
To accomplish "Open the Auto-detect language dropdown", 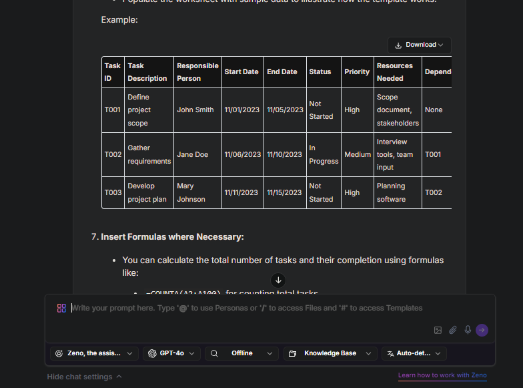I will tap(414, 353).
